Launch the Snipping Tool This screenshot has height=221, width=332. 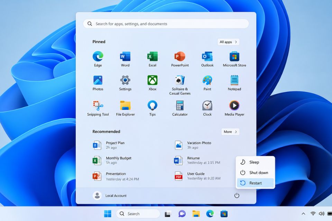pyautogui.click(x=98, y=108)
